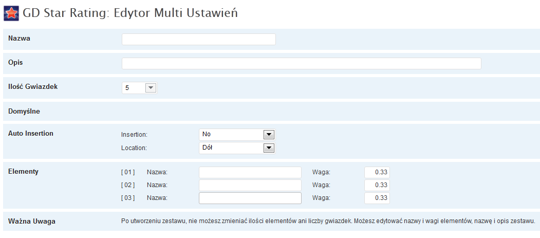
Task: Focus the top Nazwa text field
Action: (199, 39)
